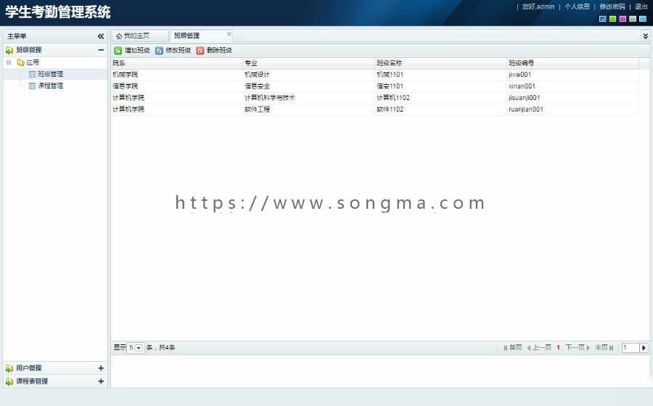Click the jixie001 class code
The height and width of the screenshot is (406, 653).
(519, 75)
